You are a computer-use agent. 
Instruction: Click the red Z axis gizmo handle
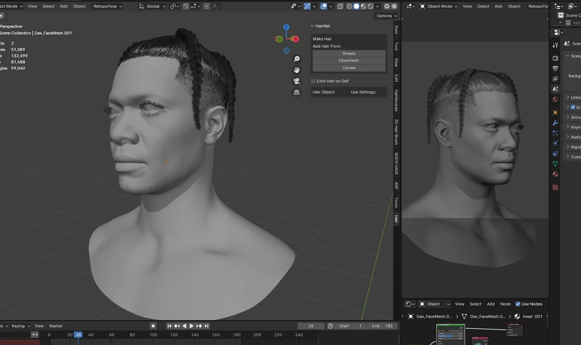pos(286,27)
